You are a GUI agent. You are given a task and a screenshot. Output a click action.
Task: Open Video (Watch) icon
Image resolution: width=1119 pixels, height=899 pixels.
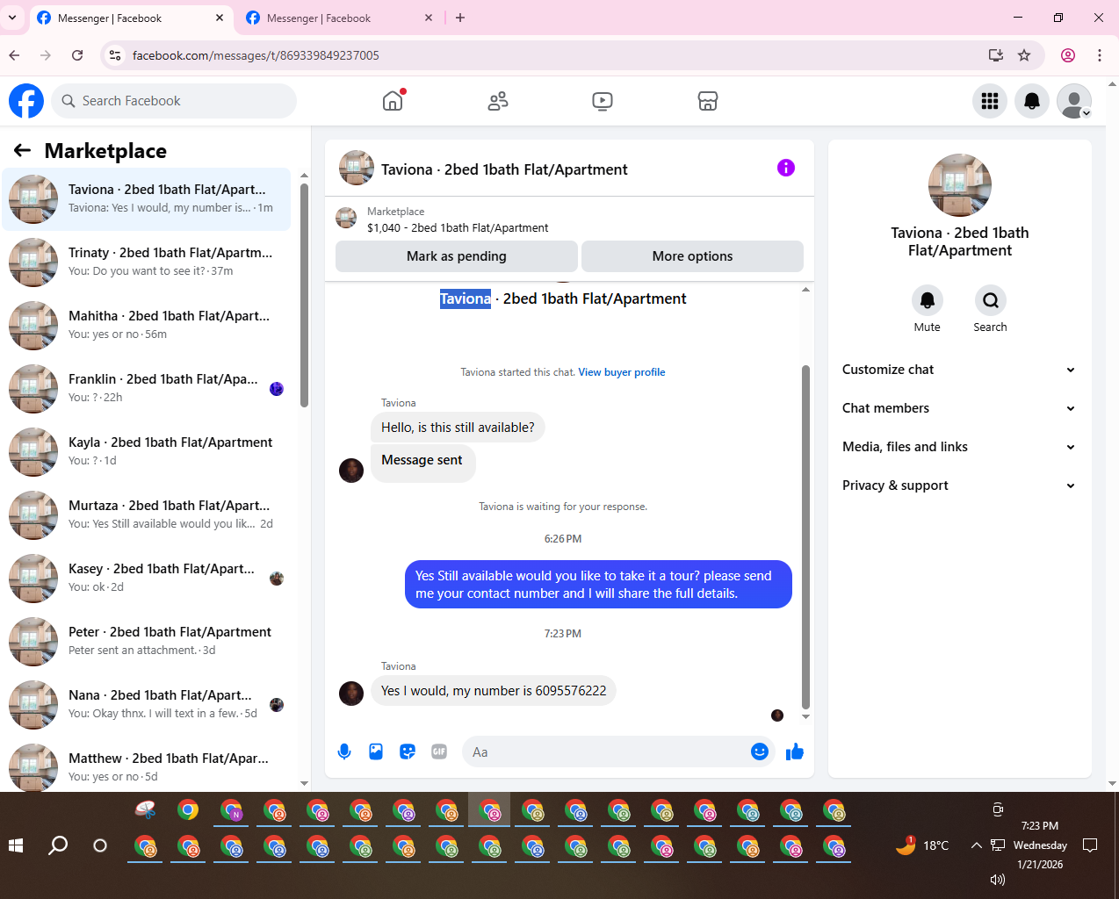coord(603,101)
